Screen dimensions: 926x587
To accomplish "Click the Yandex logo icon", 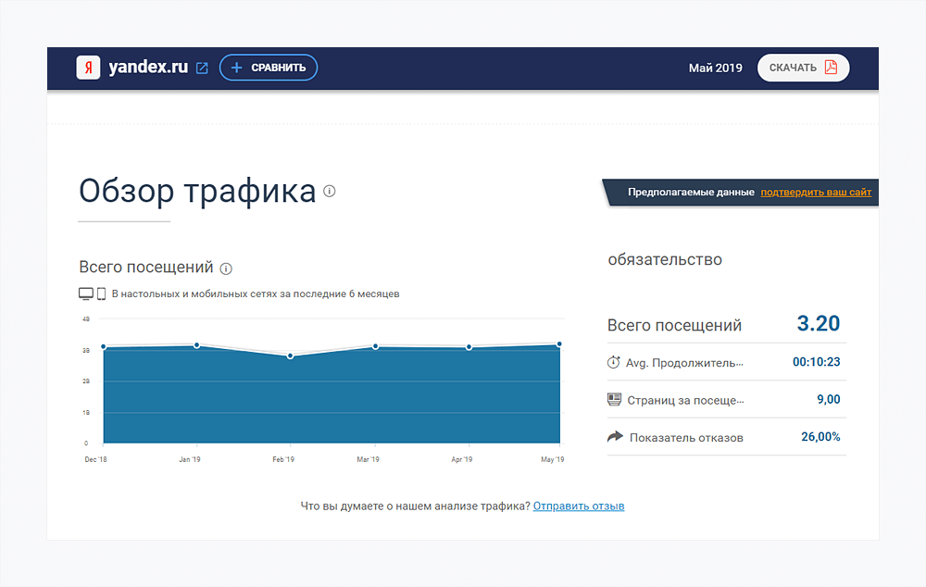I will pyautogui.click(x=88, y=68).
